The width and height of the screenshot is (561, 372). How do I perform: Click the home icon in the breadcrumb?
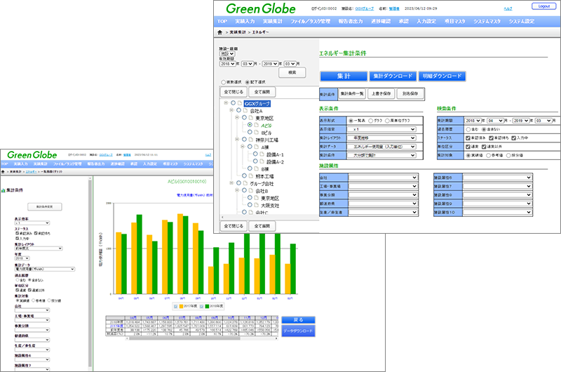point(220,32)
